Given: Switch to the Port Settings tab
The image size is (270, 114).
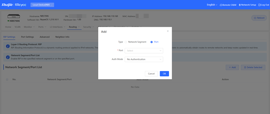Looking at the screenshot, I should pos(28,37).
